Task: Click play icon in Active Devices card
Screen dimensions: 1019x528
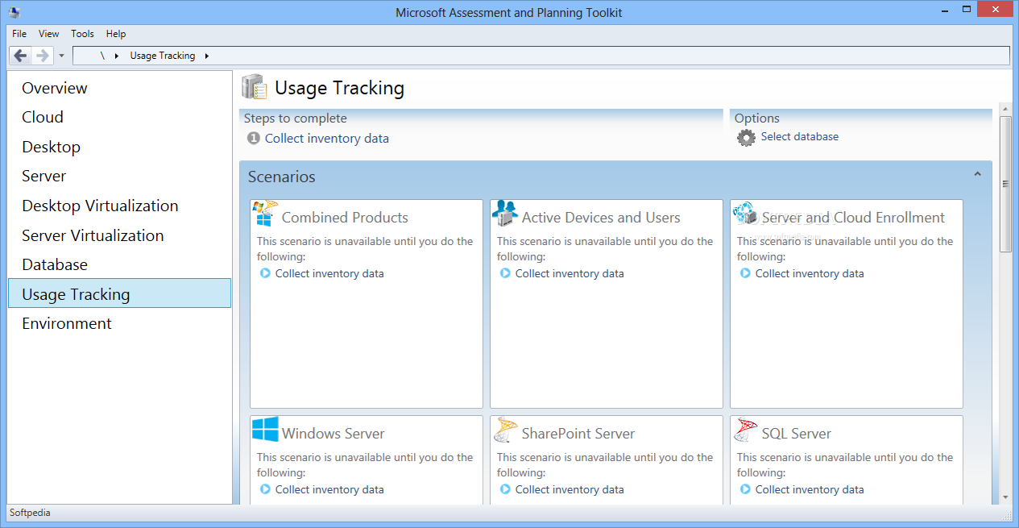Action: pos(505,273)
